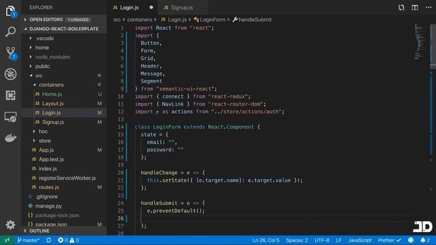The width and height of the screenshot is (436, 245).
Task: Click the unsaved dot on Login.js tab
Action: tap(151, 7)
